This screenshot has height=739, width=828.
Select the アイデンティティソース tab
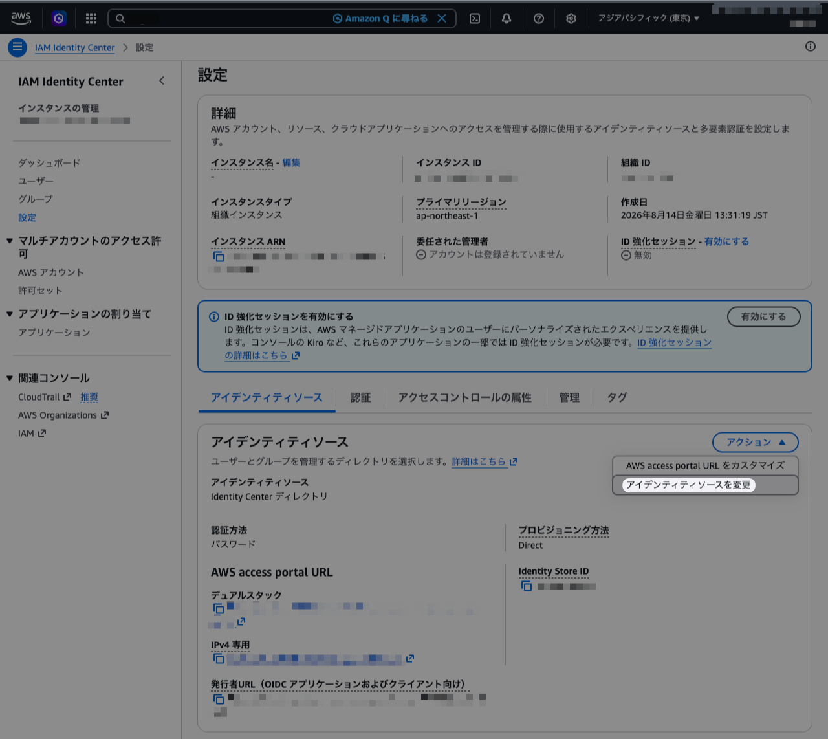(267, 397)
